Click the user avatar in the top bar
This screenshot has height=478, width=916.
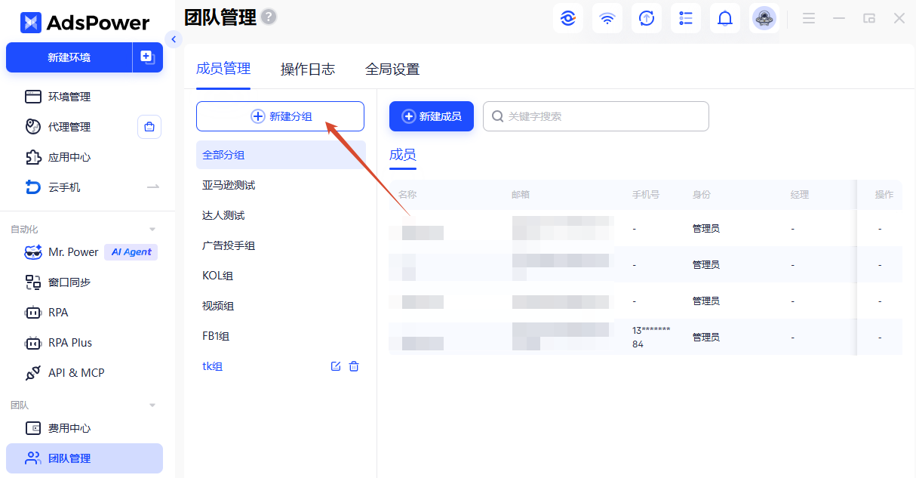(x=764, y=18)
